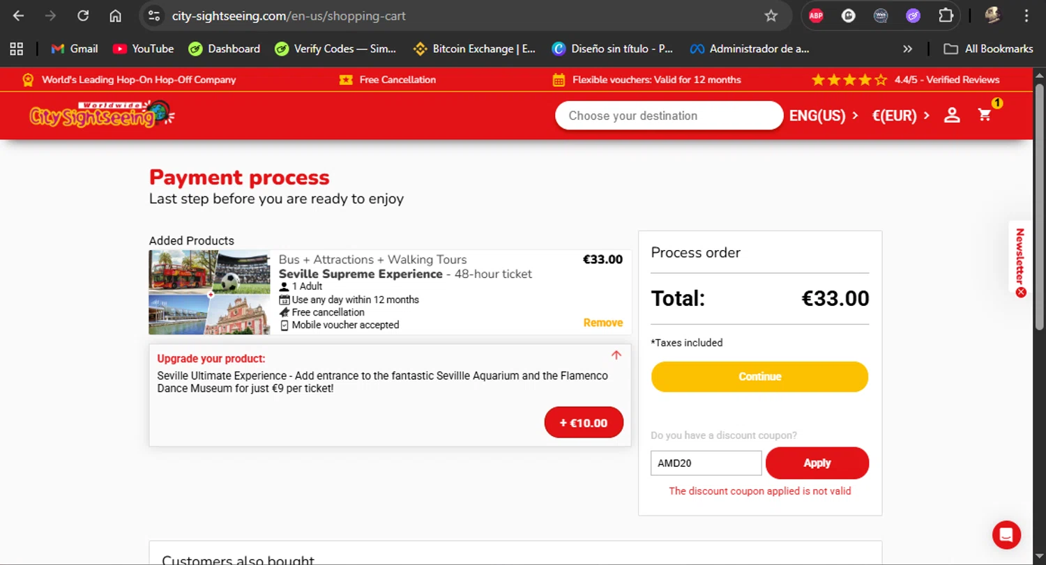Click the discount coupon input field
The width and height of the screenshot is (1046, 565).
[x=706, y=463]
